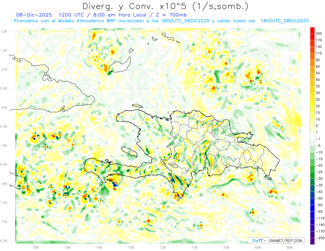This screenshot has height=251, width=325.
Task: Click the '17N' latitude label
Action: [4, 222]
